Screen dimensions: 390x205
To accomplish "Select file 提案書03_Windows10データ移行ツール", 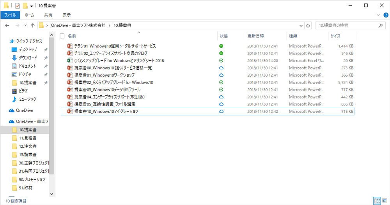I will coord(107,89).
